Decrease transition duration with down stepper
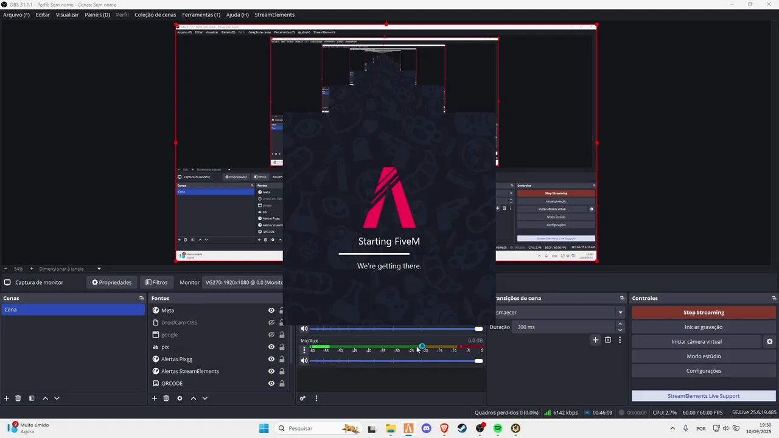 [x=620, y=330]
